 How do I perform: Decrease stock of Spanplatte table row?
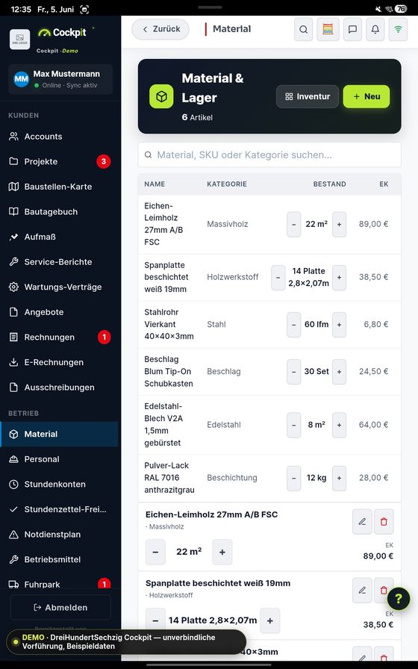pyautogui.click(x=278, y=277)
